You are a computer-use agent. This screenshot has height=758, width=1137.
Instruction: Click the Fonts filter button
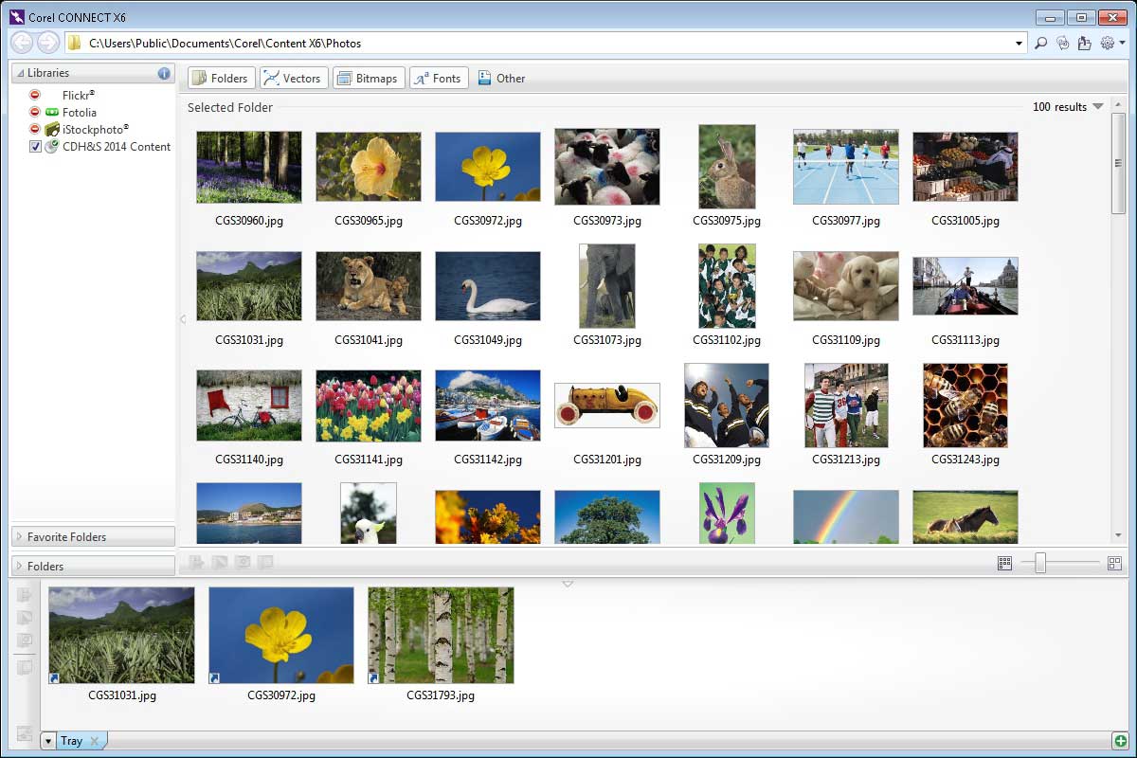(438, 78)
